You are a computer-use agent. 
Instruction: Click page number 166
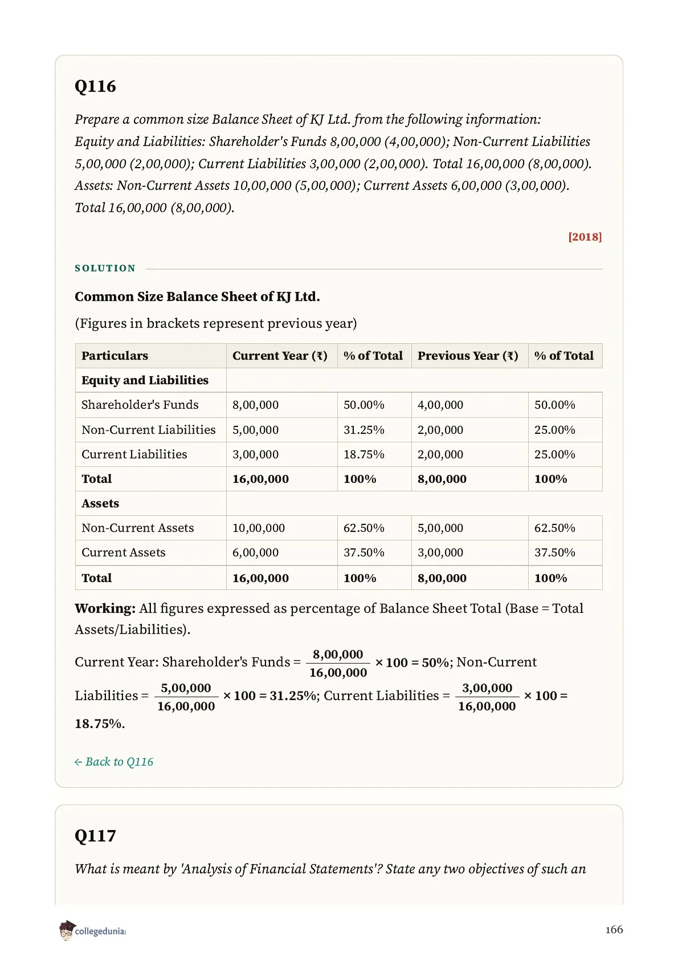coord(614,929)
